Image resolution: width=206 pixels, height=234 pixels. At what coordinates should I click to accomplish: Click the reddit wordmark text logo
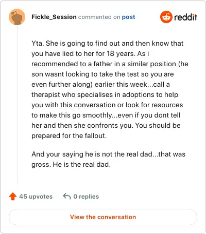click(185, 17)
